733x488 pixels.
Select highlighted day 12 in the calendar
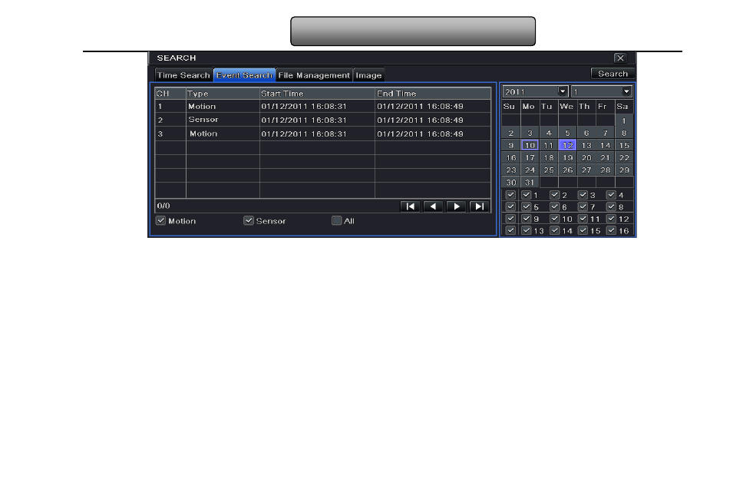point(567,145)
